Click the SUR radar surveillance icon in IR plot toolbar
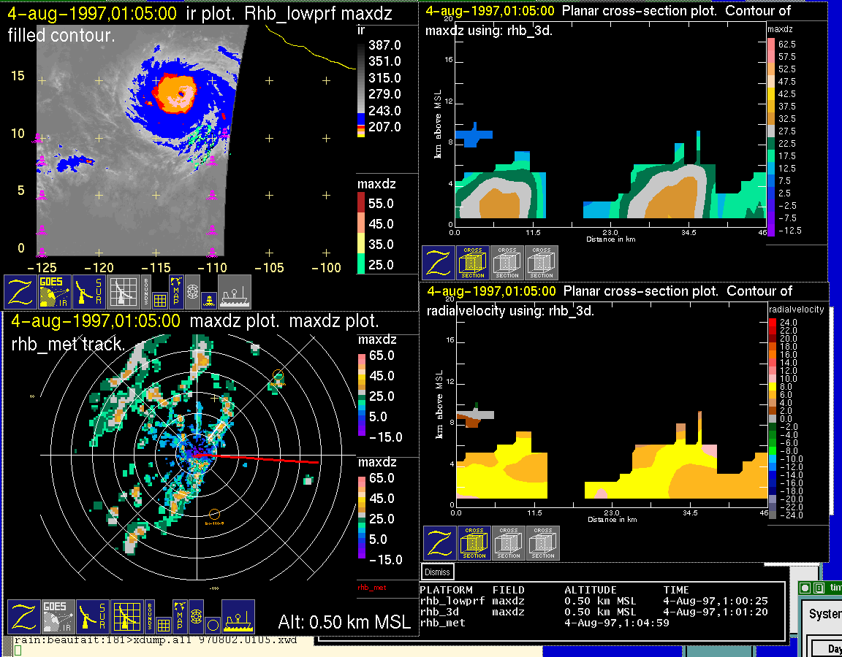This screenshot has width=842, height=657. point(88,292)
